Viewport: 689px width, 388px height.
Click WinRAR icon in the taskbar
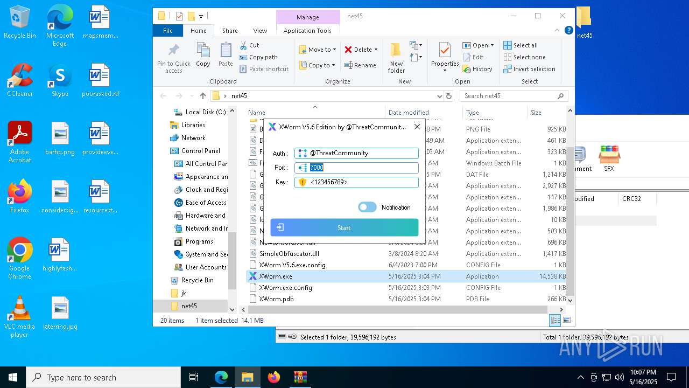(x=300, y=377)
